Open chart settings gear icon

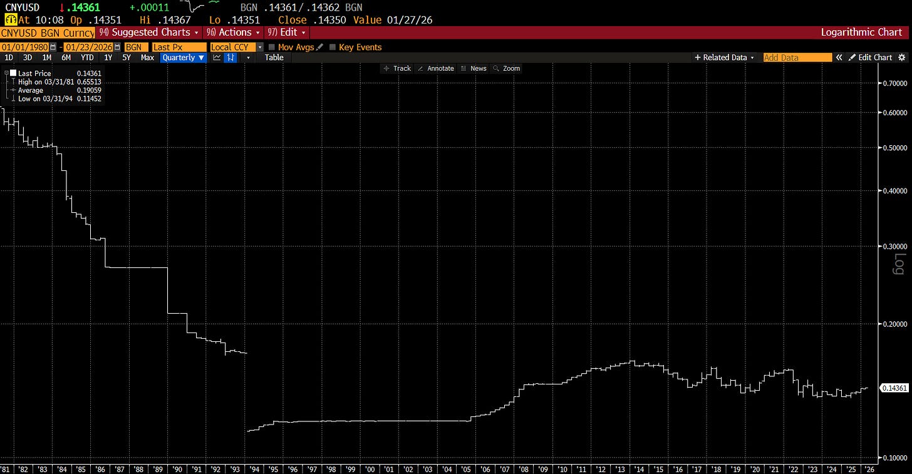902,58
